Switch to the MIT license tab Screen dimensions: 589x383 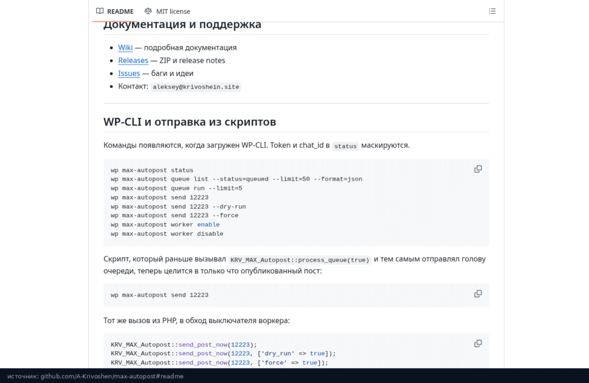[167, 12]
